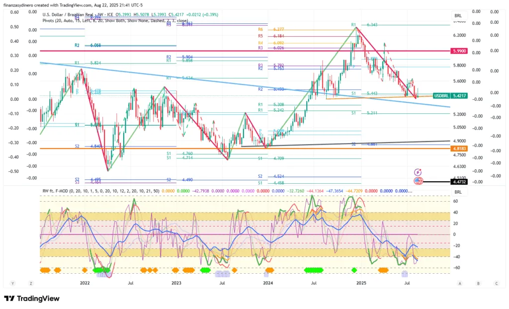Select the orange 4.8183 price label

pyautogui.click(x=459, y=149)
